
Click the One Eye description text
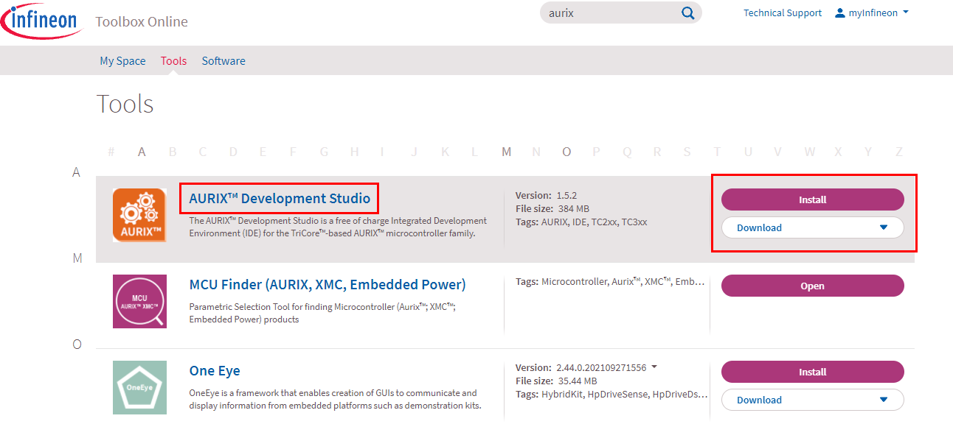336,400
